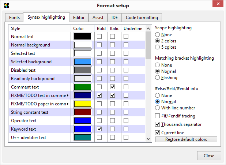Screen dimensions: 226x165
Task: Select 5 colors scope highlighting
Action: [x=158, y=47]
